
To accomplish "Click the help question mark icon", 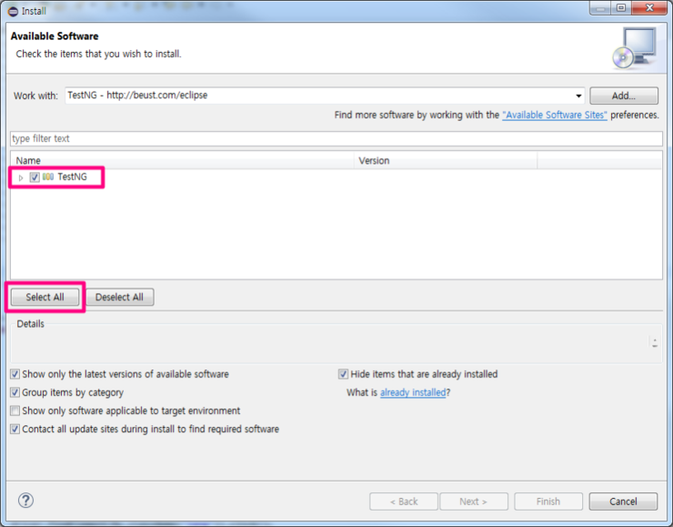I will coord(25,501).
